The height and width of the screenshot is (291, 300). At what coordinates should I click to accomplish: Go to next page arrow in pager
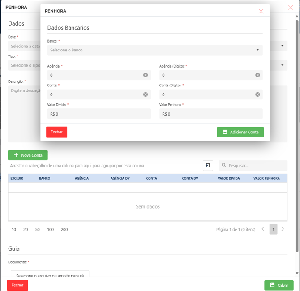tap(283, 229)
